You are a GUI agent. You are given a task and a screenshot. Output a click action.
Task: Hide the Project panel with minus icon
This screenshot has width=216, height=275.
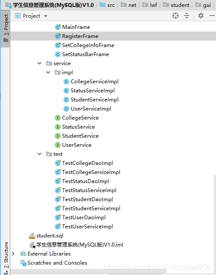(212, 16)
